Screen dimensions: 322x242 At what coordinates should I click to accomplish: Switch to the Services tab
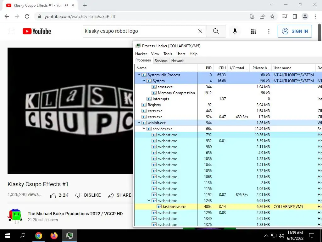(x=161, y=61)
